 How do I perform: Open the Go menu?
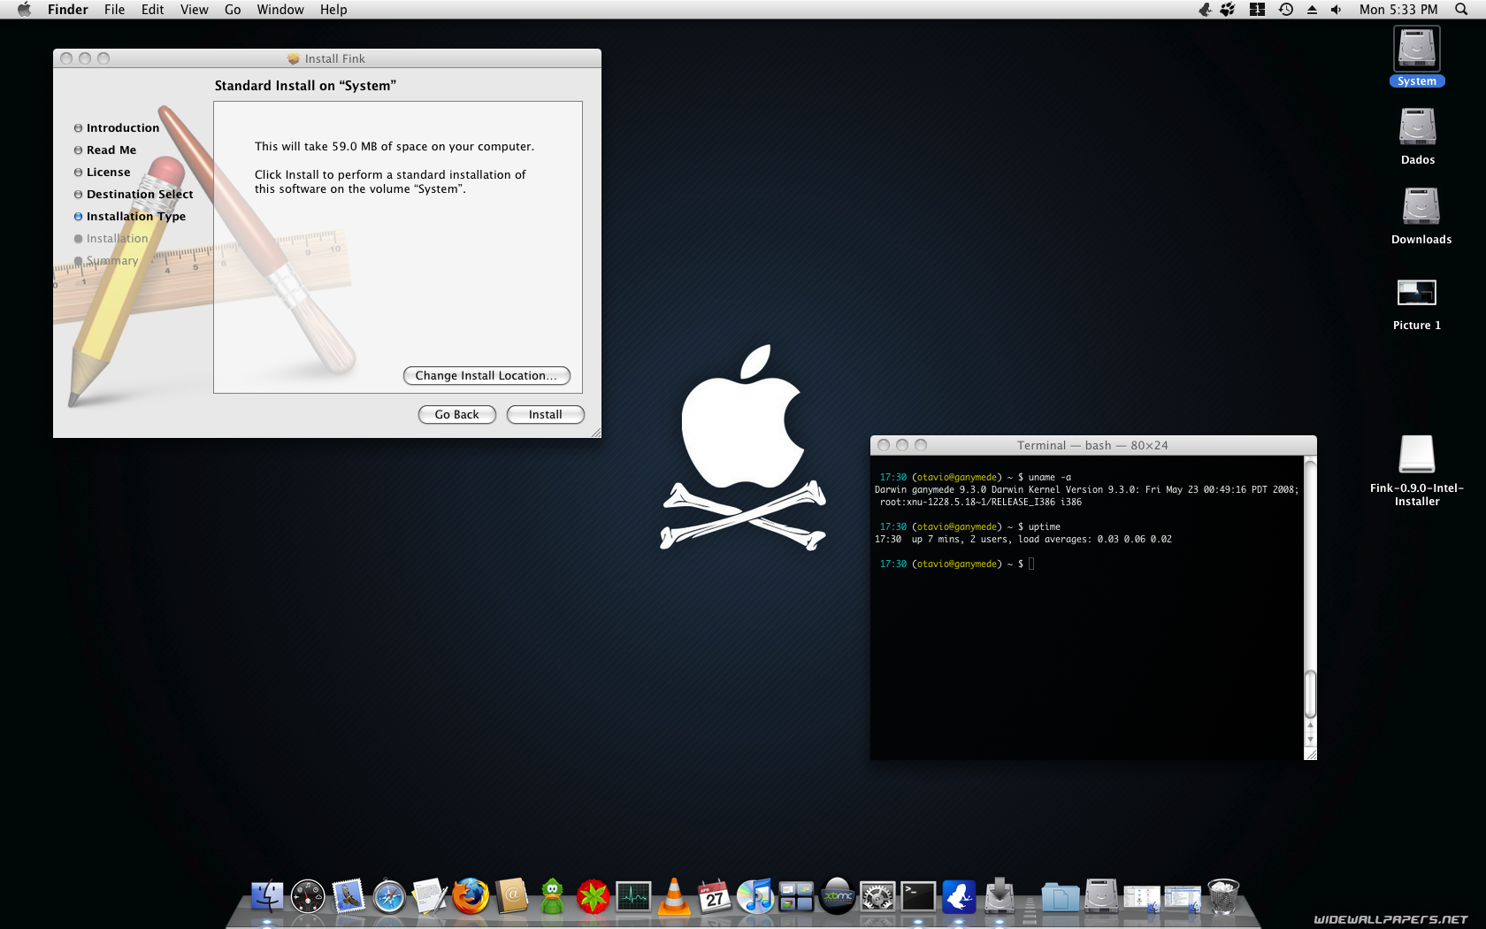click(x=233, y=10)
